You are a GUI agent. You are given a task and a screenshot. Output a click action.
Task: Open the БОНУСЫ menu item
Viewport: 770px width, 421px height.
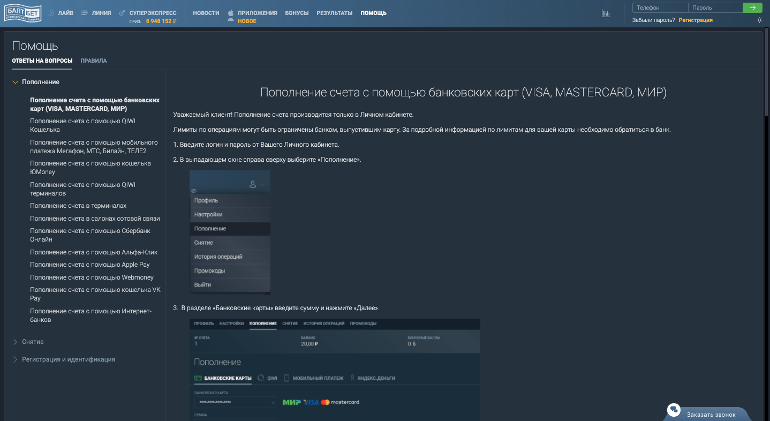pyautogui.click(x=297, y=13)
